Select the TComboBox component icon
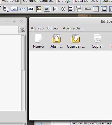The height and width of the screenshot is (125, 112). [x=79, y=9]
